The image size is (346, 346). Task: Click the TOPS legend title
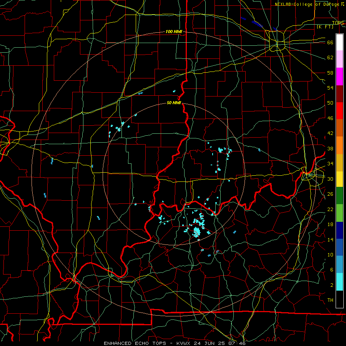tap(338, 23)
